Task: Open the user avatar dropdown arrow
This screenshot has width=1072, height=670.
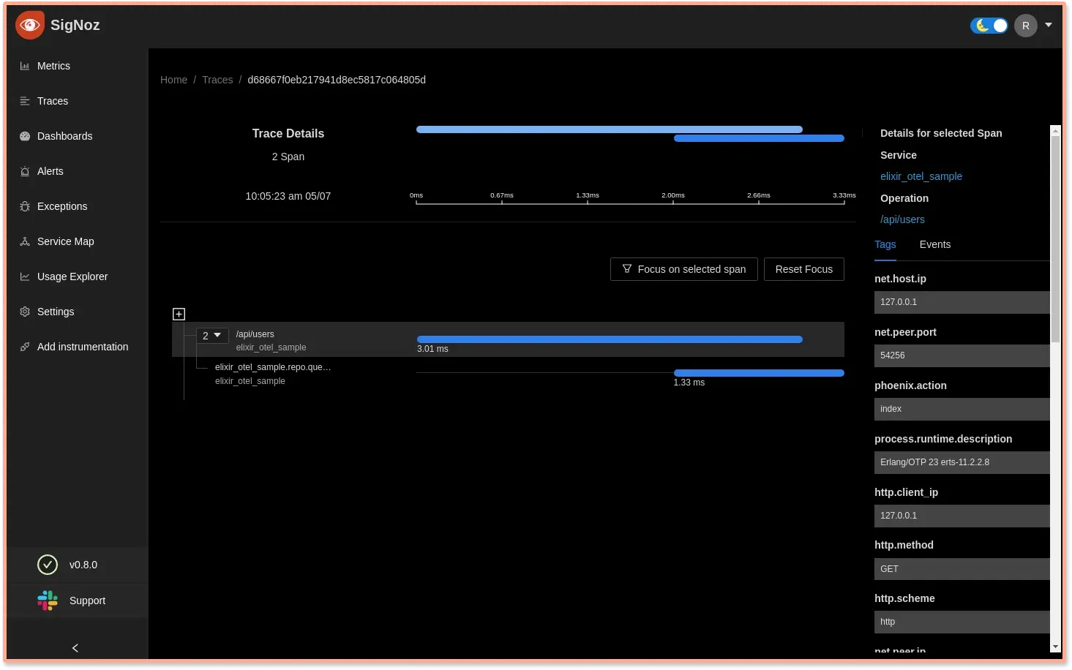Action: click(1049, 25)
